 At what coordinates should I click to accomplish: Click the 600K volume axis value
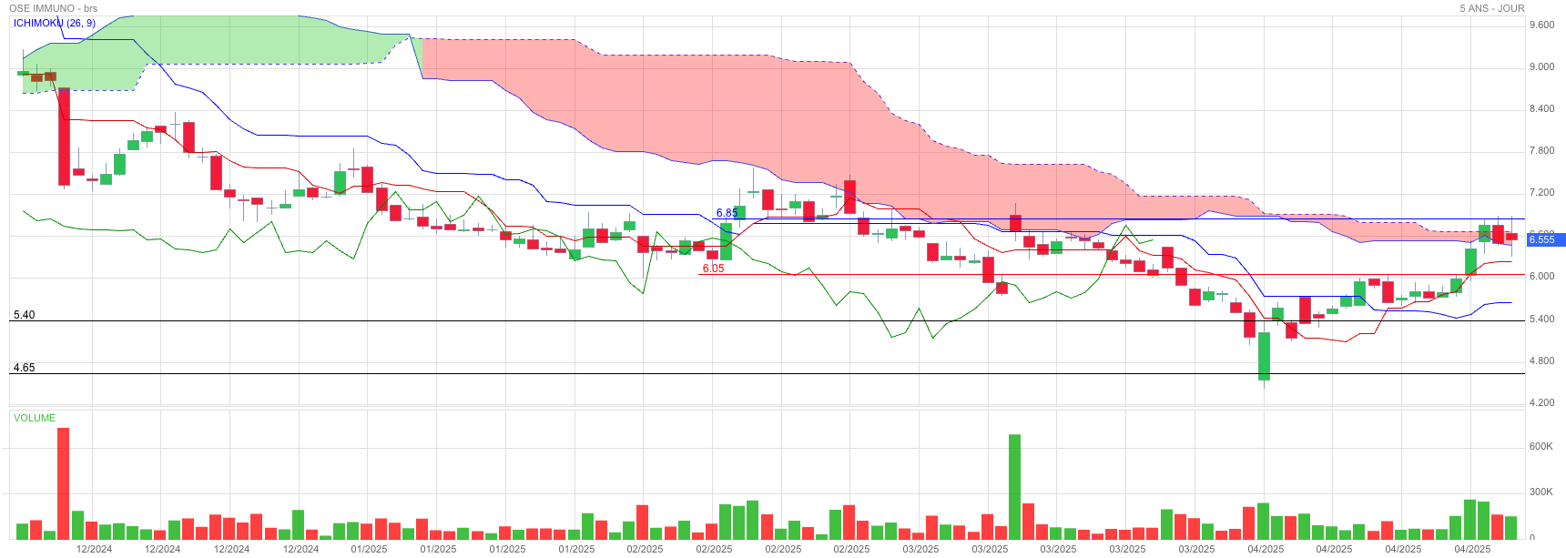tap(1541, 447)
